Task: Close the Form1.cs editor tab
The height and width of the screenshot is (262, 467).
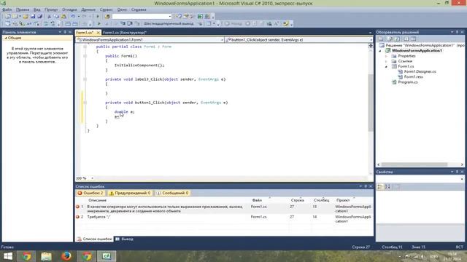Action: (x=98, y=32)
